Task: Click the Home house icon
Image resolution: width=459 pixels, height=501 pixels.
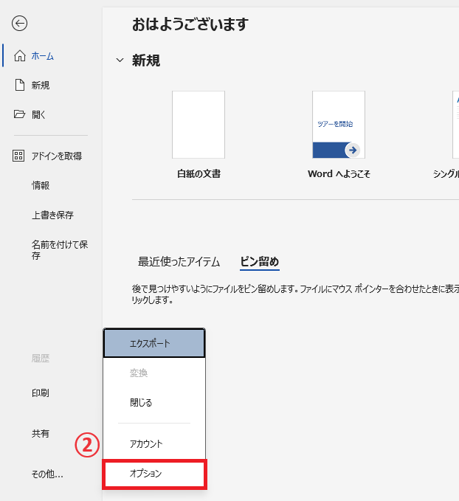Action: coord(20,56)
